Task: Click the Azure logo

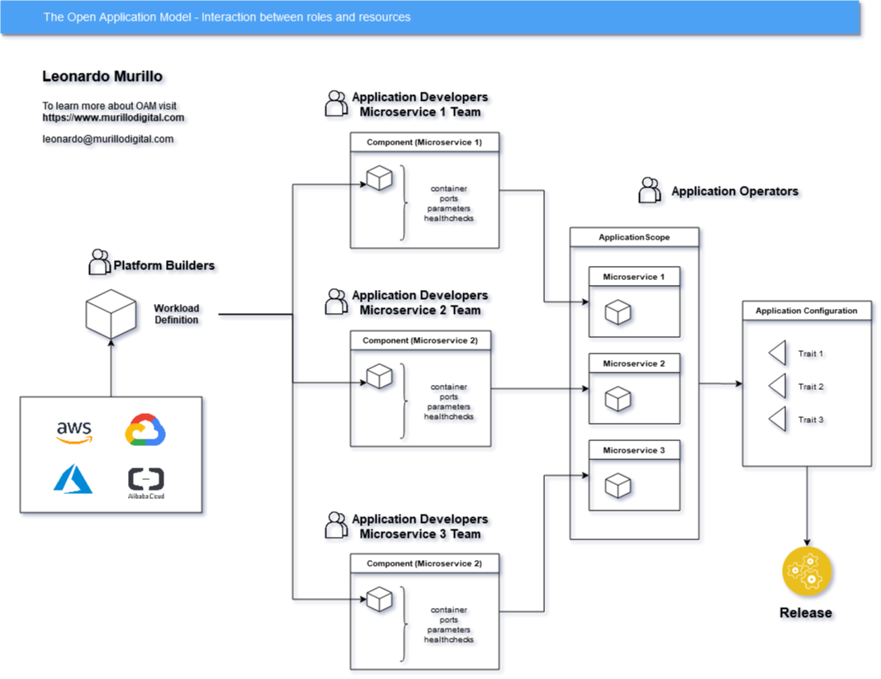Action: pyautogui.click(x=73, y=479)
